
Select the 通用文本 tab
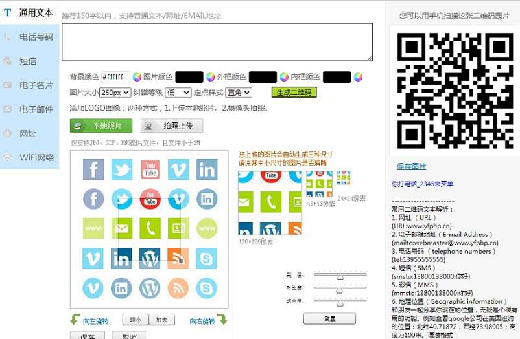pyautogui.click(x=29, y=12)
